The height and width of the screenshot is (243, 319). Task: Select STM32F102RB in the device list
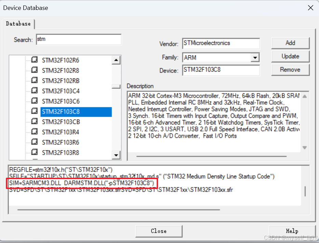pos(61,81)
